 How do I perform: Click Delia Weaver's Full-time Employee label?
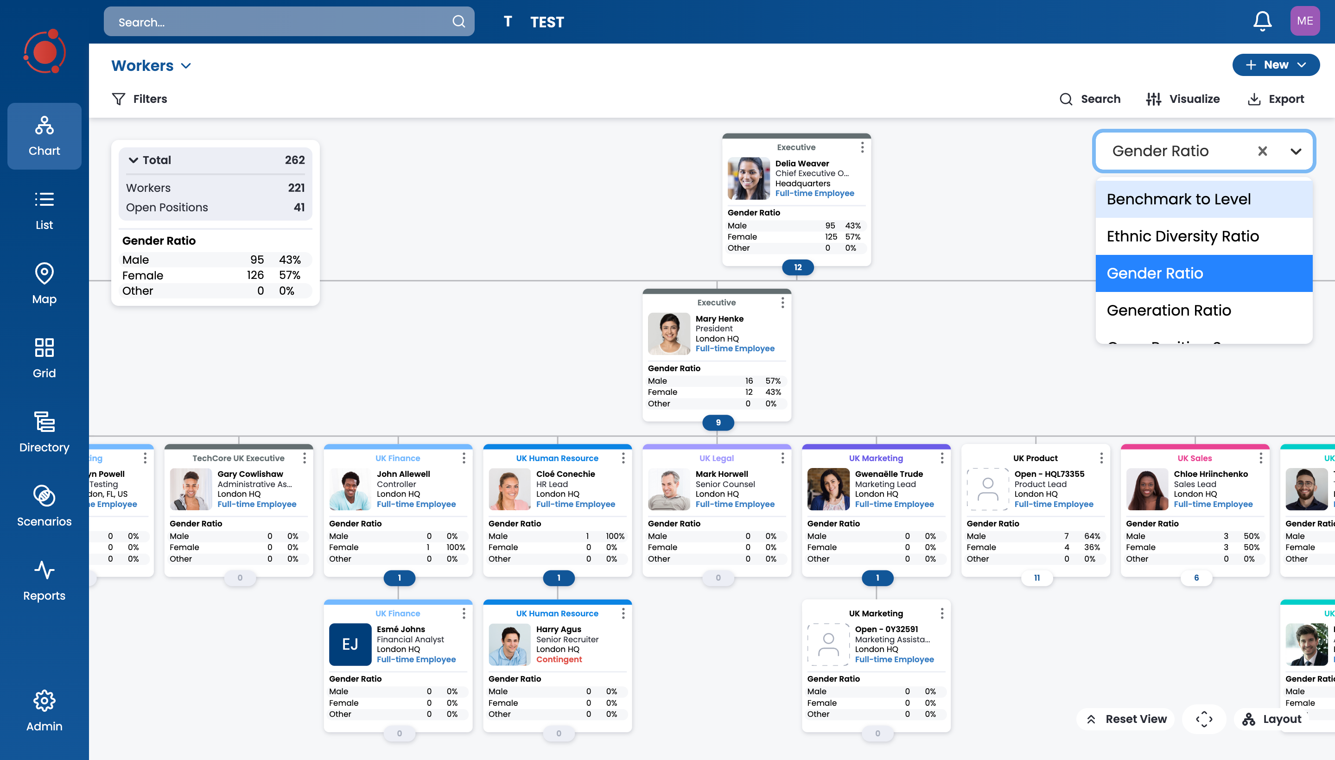(x=814, y=193)
